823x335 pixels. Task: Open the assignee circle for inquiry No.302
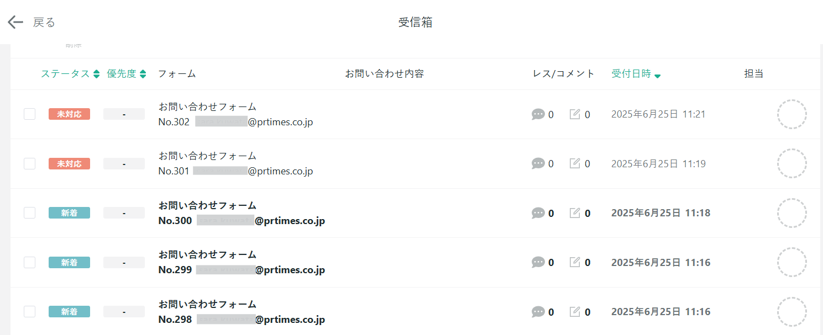791,114
